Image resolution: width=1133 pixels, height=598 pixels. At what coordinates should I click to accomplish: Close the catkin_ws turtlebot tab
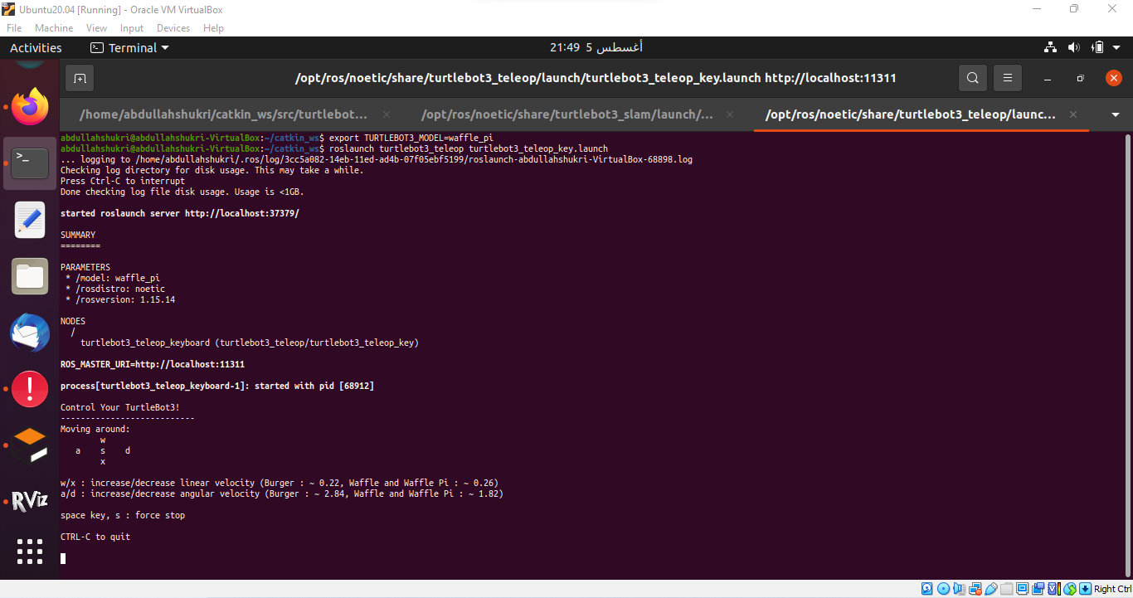pyautogui.click(x=385, y=114)
